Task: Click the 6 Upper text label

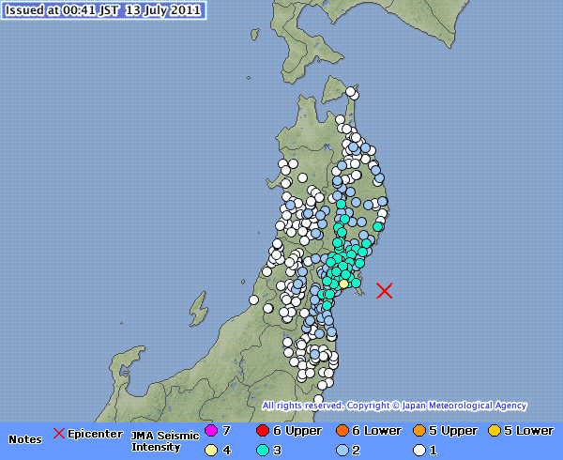Action: 297,431
